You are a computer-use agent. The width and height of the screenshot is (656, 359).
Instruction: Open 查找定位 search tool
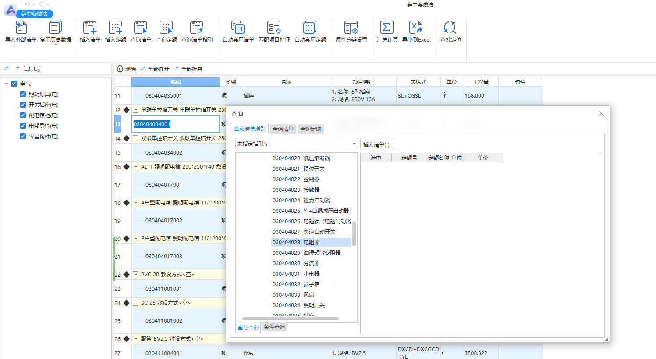(451, 32)
